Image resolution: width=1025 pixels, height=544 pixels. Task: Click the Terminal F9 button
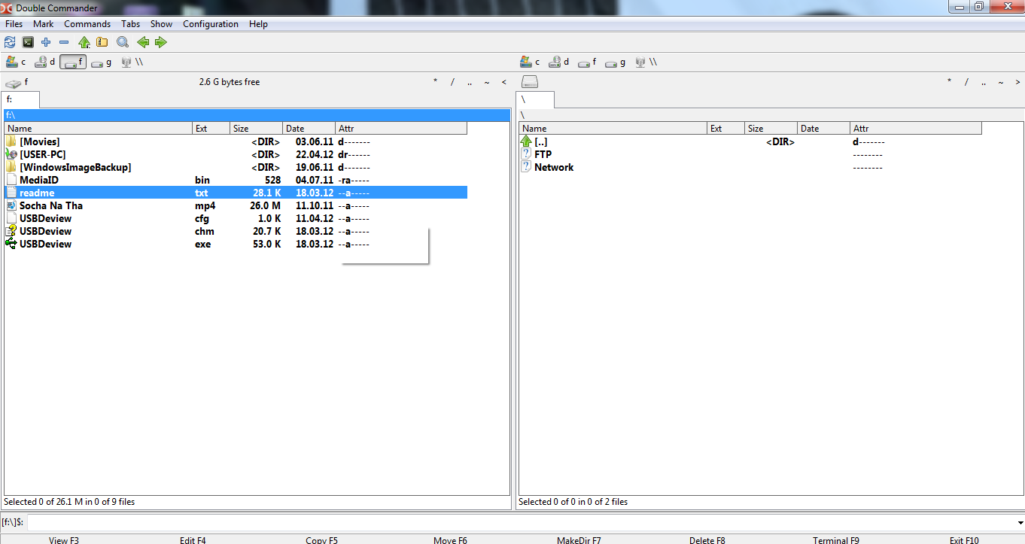(835, 539)
